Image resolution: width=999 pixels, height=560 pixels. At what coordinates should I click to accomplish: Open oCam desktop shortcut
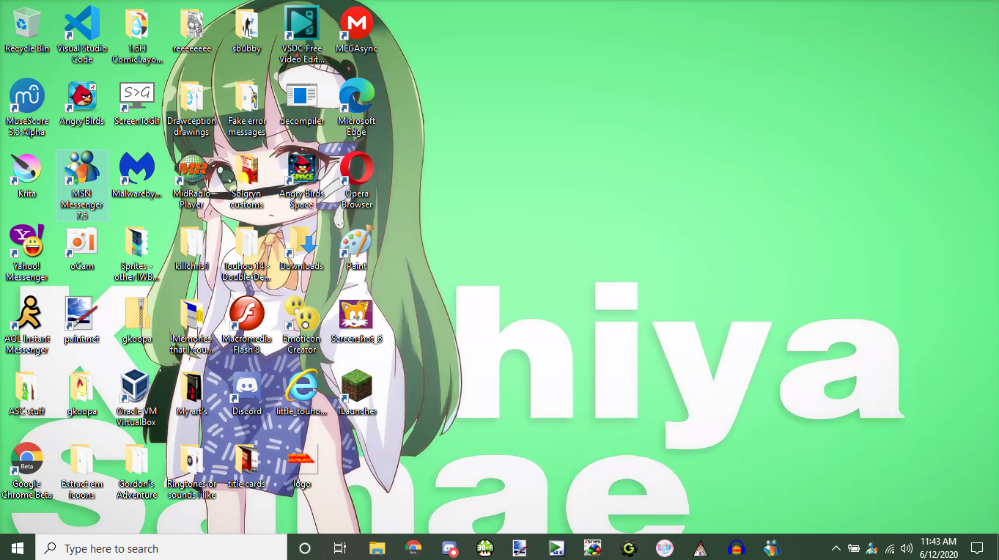[x=82, y=248]
